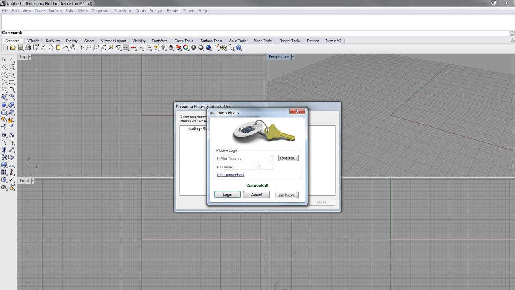The height and width of the screenshot is (290, 515).
Task: Open the Dimension menu
Action: pyautogui.click(x=101, y=10)
